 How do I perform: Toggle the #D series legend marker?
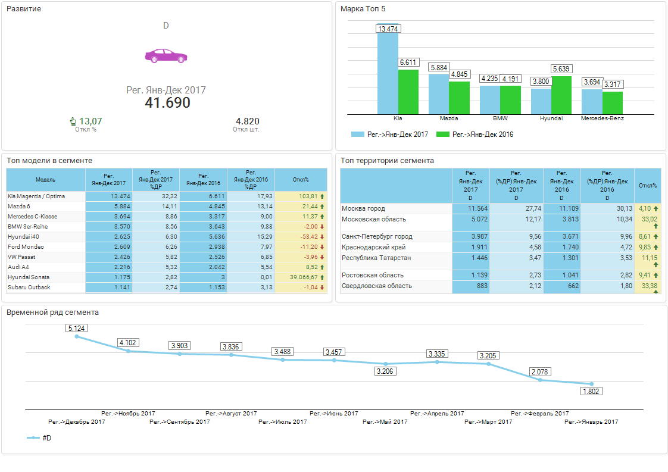pyautogui.click(x=33, y=438)
